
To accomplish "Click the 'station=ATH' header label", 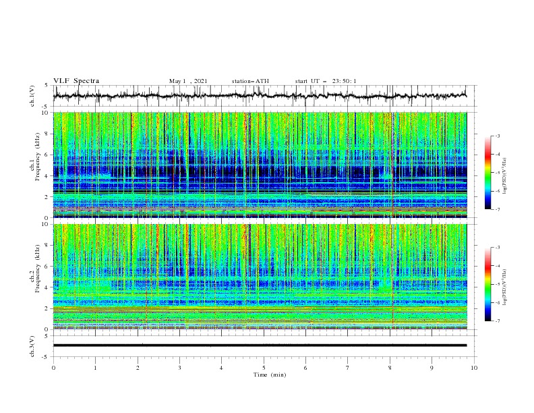I will (x=250, y=81).
